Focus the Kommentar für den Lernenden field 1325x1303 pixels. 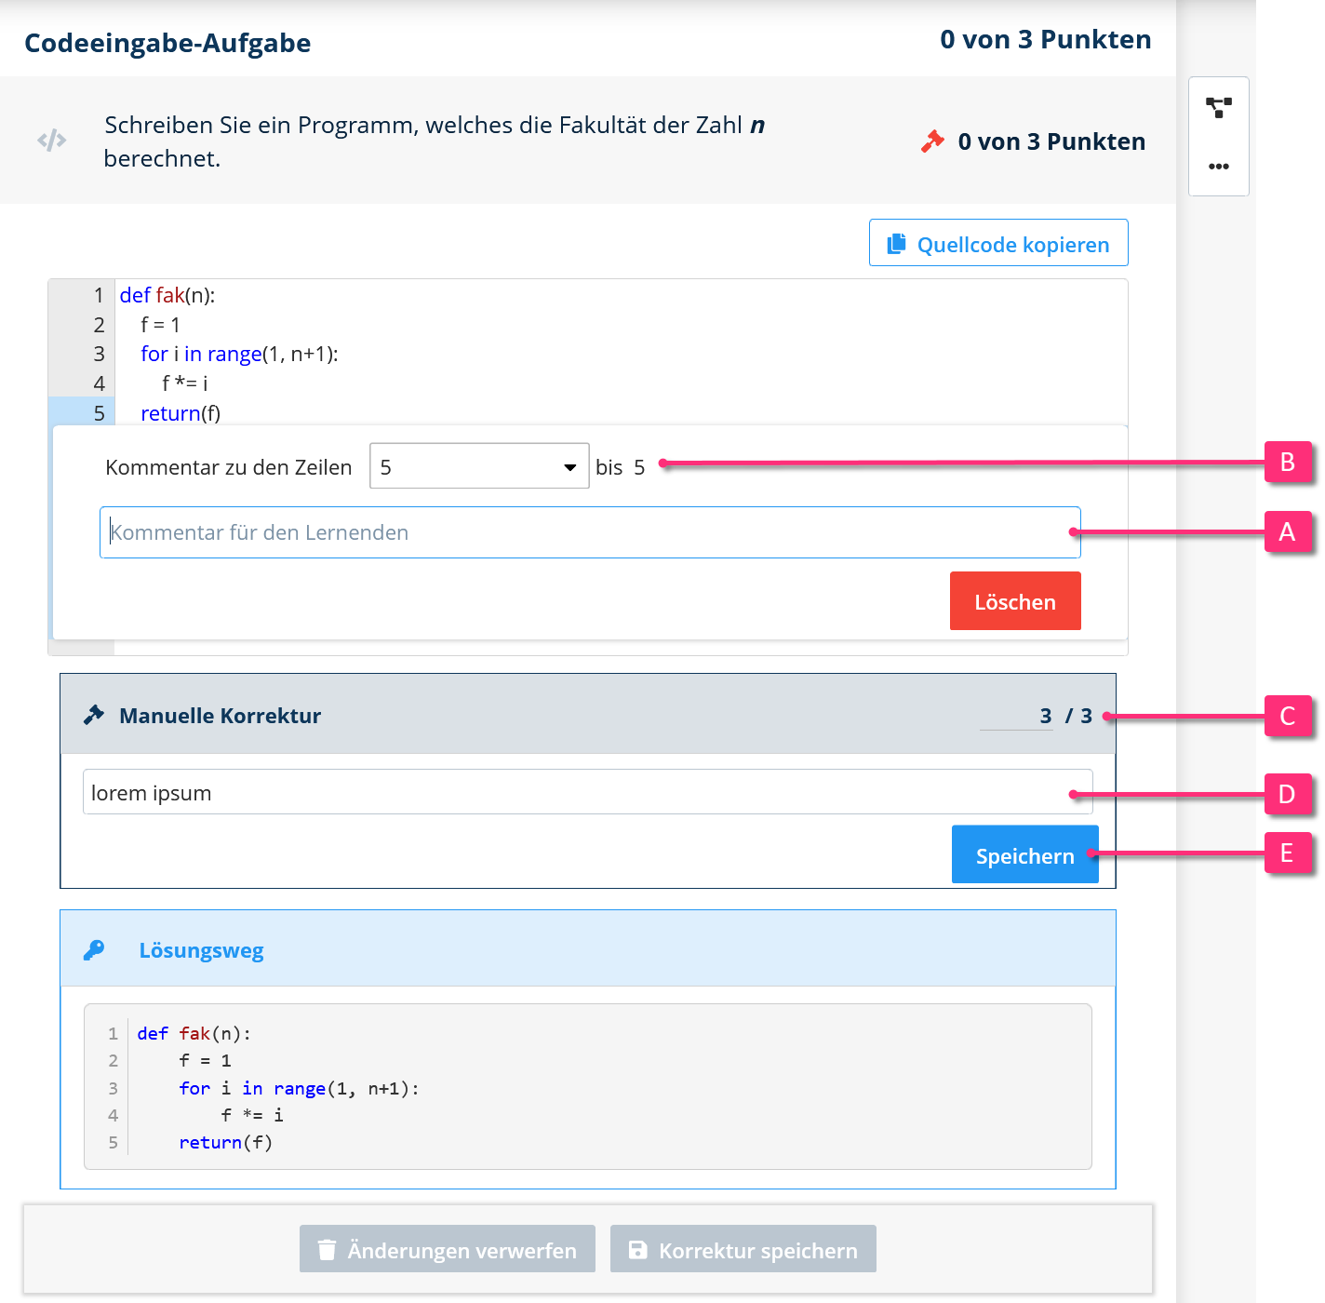click(x=590, y=532)
